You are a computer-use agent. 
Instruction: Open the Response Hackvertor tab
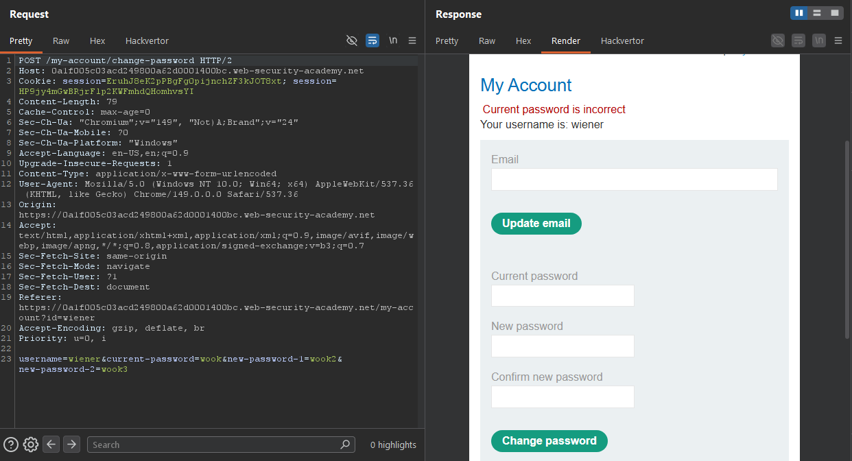click(x=622, y=40)
